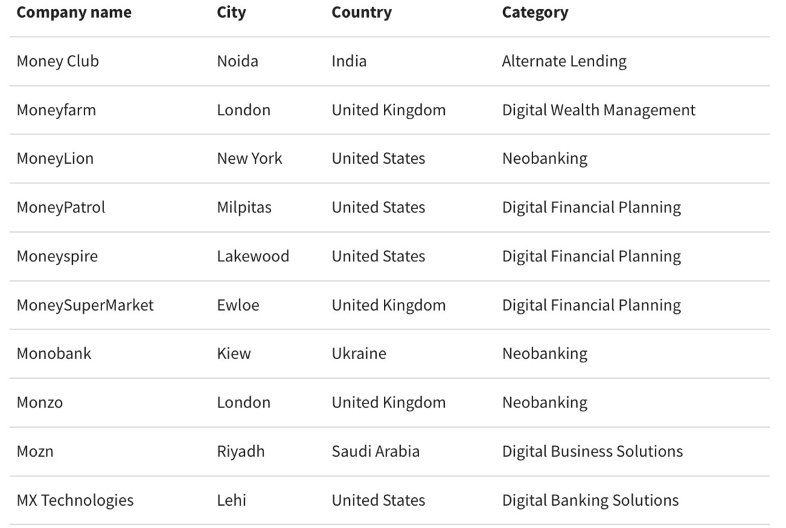Click the Alternate Lending category cell
The width and height of the screenshot is (786, 528).
[x=564, y=61]
